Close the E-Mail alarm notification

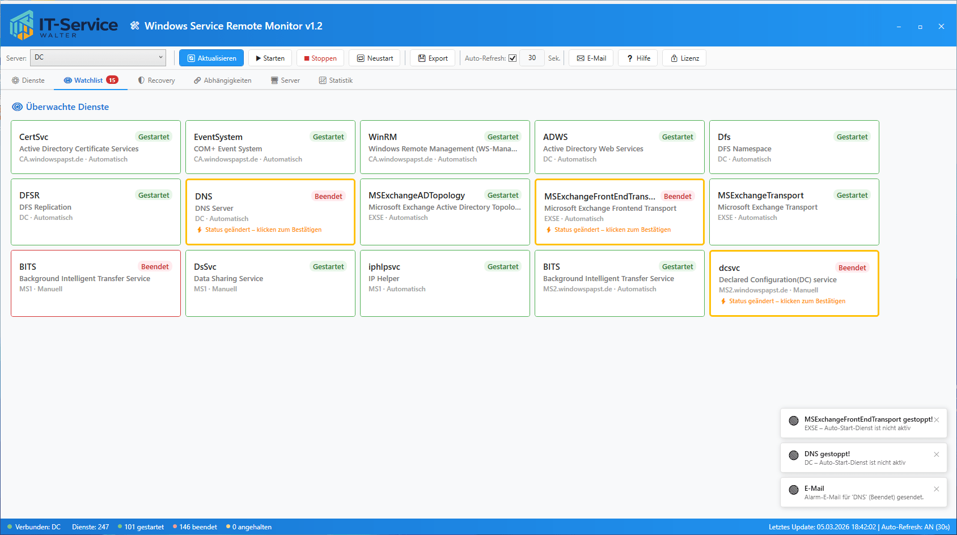[x=937, y=489]
